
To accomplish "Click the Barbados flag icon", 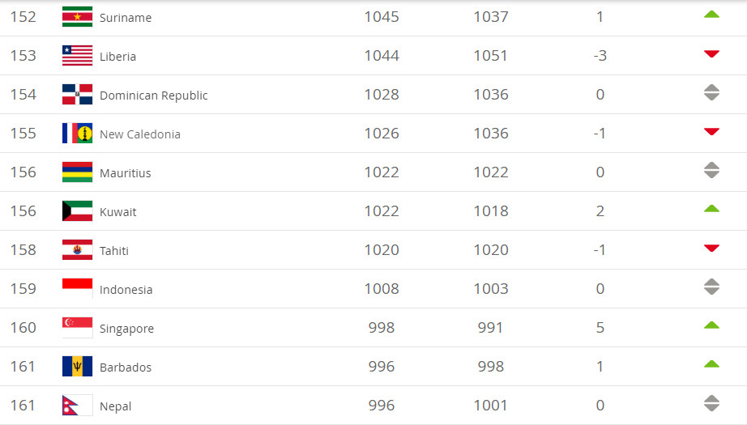I will [77, 367].
